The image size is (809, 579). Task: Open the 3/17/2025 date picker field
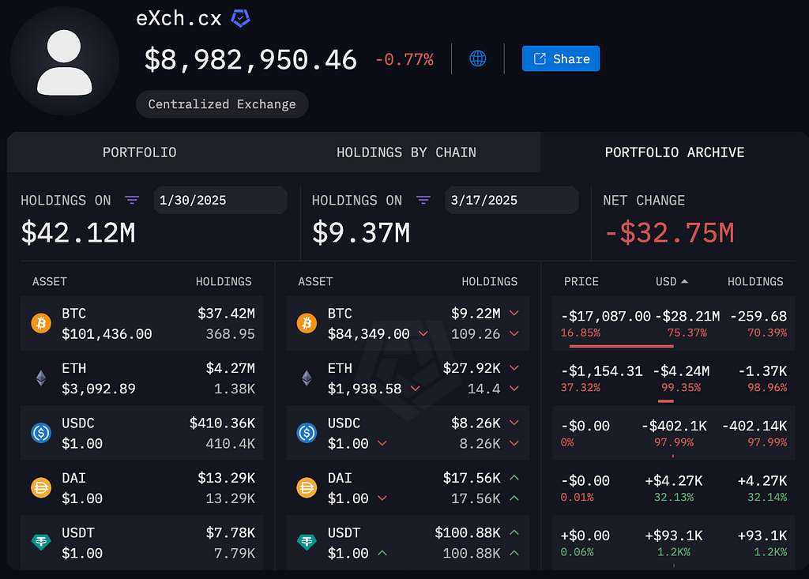click(x=512, y=200)
